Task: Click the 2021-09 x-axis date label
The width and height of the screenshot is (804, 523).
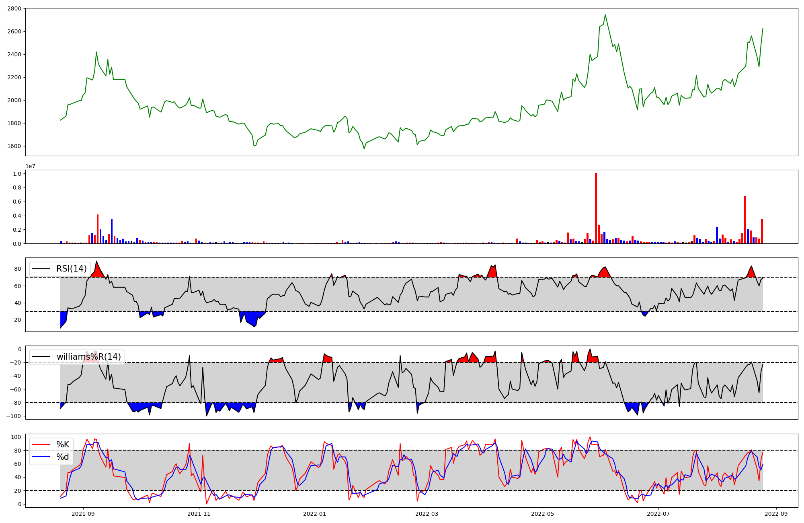Action: [83, 514]
